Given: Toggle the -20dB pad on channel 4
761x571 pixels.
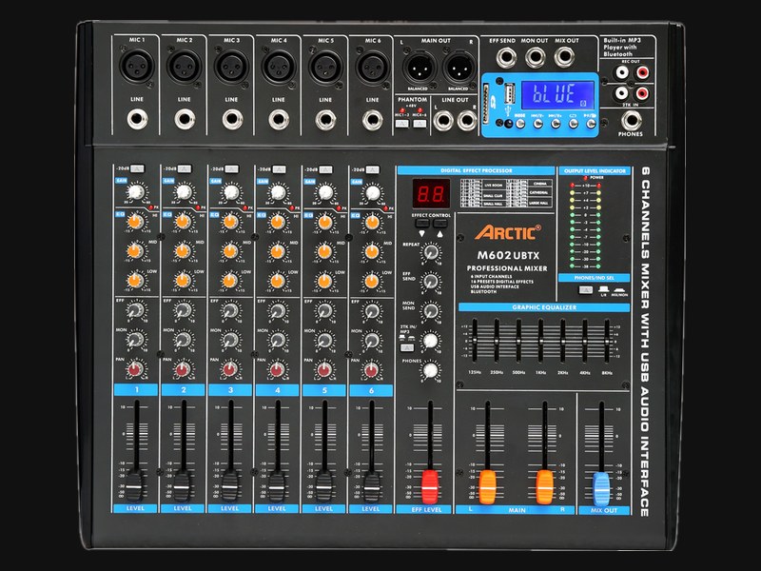Looking at the screenshot, I should click(279, 169).
